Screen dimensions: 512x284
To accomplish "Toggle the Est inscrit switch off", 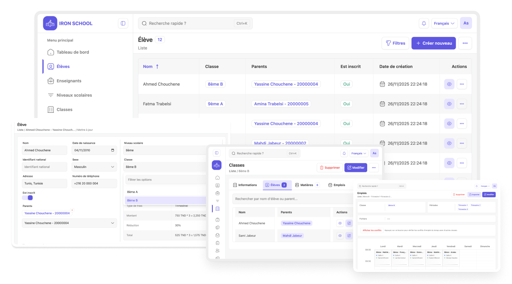I will [x=28, y=198].
